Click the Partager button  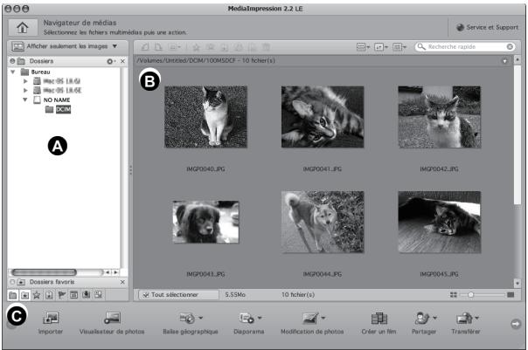click(x=424, y=323)
